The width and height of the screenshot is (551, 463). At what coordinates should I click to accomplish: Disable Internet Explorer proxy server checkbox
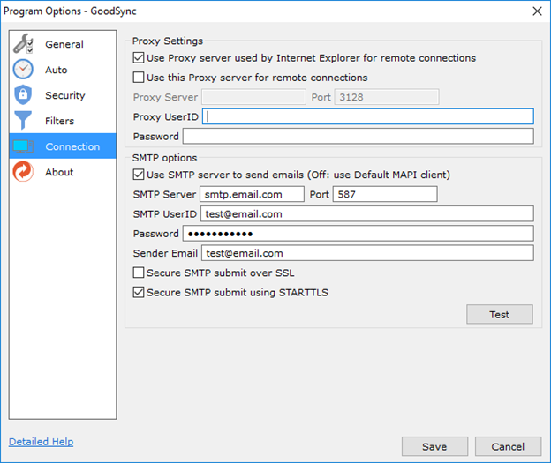(139, 58)
